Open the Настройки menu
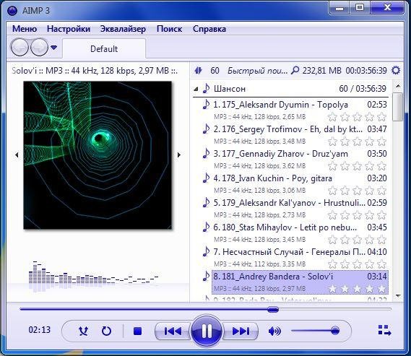The image size is (411, 356). click(x=69, y=29)
